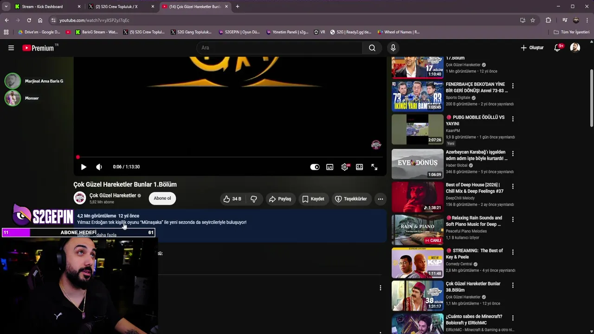This screenshot has width=594, height=334.
Task: Click the Oluştur create button
Action: (532, 48)
